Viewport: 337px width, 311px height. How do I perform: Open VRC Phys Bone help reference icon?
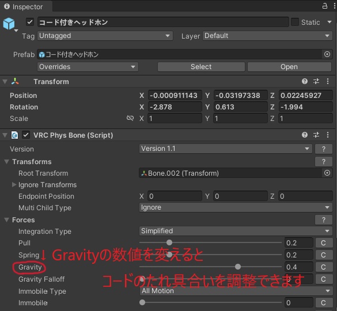point(305,135)
